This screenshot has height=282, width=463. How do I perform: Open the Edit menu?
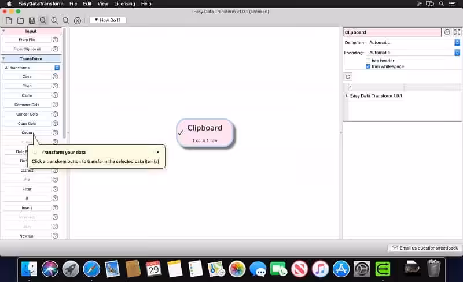[x=87, y=3]
